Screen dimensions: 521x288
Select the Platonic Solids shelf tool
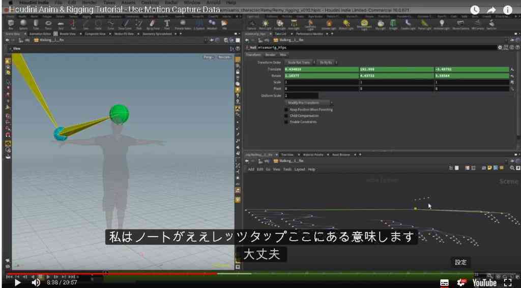point(183,24)
